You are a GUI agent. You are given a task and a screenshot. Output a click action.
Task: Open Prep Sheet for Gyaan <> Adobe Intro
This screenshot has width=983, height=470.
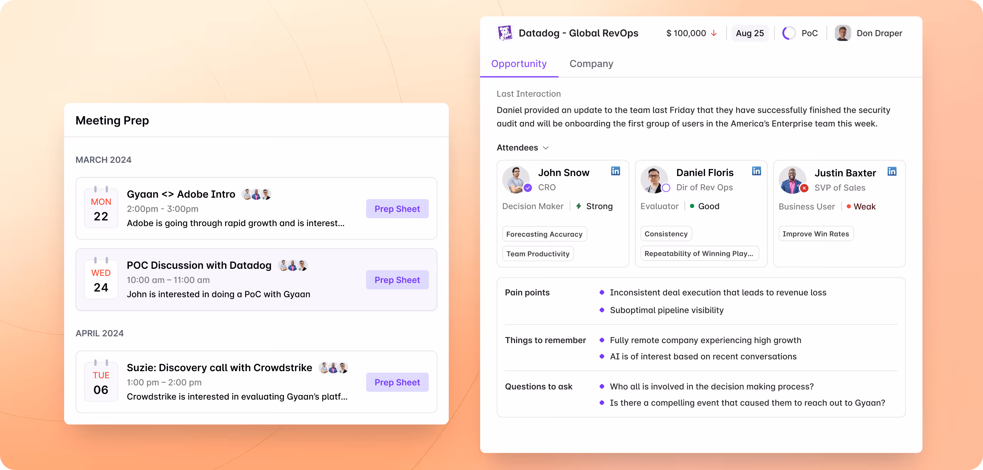[397, 209]
